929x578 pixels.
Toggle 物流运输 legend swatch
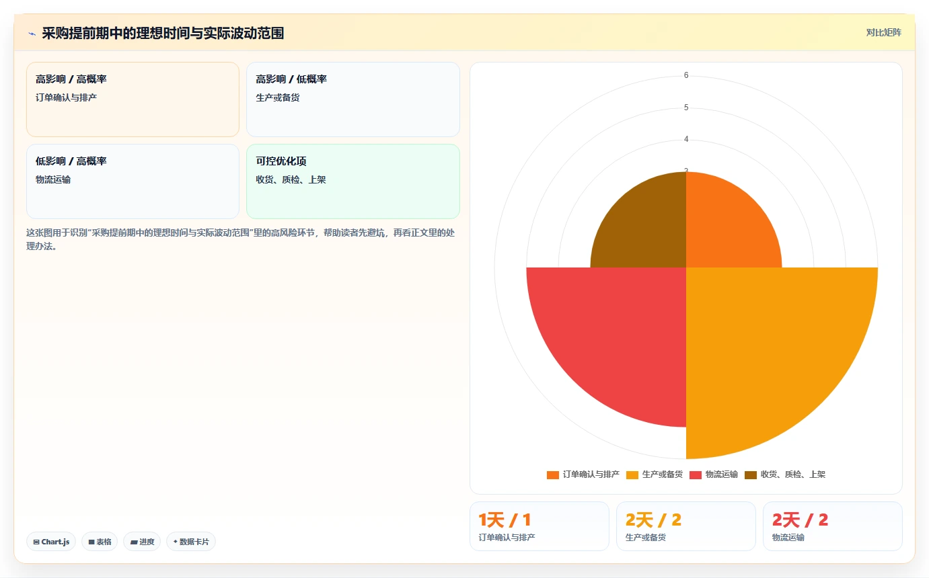696,474
